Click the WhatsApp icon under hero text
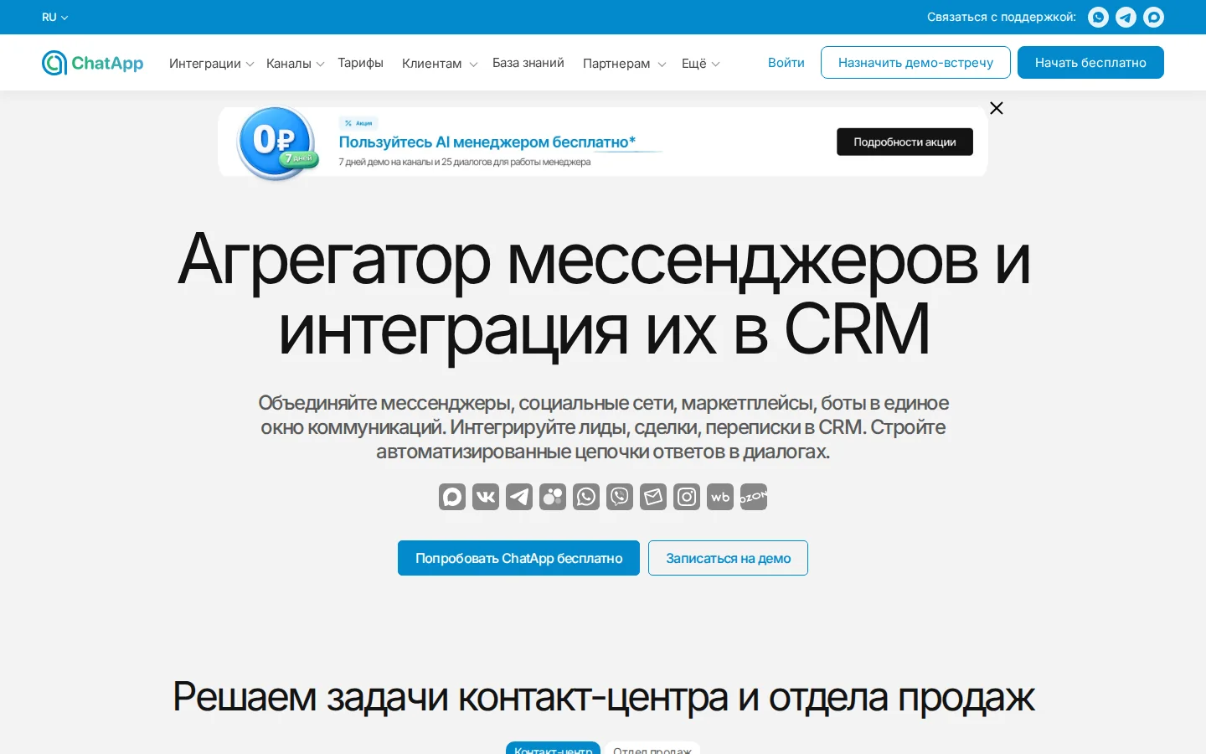The image size is (1206, 754). click(x=586, y=497)
